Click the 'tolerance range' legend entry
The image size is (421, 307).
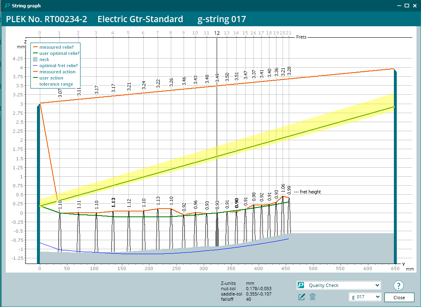click(x=56, y=84)
